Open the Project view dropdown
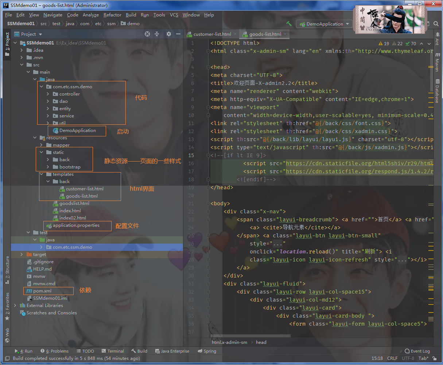 [x=28, y=34]
